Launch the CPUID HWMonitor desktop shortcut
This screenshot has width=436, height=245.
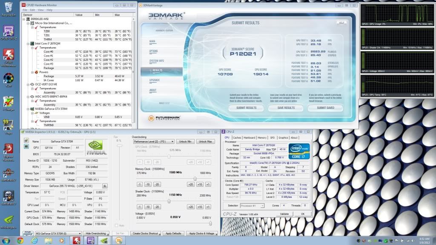[x=9, y=58]
